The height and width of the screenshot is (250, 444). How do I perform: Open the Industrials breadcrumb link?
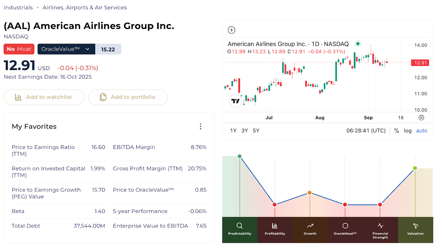click(x=18, y=7)
